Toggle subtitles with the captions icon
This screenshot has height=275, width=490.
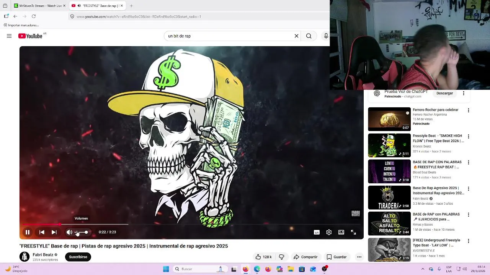(317, 232)
